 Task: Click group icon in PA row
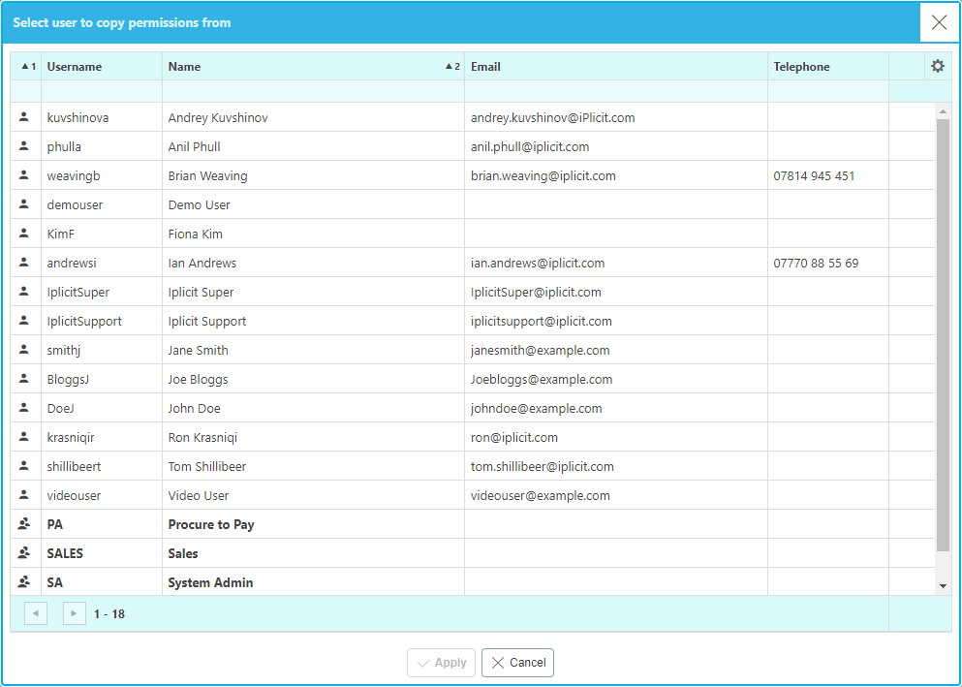24,524
